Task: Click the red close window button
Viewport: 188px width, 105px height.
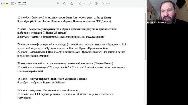Action: click(1, 3)
